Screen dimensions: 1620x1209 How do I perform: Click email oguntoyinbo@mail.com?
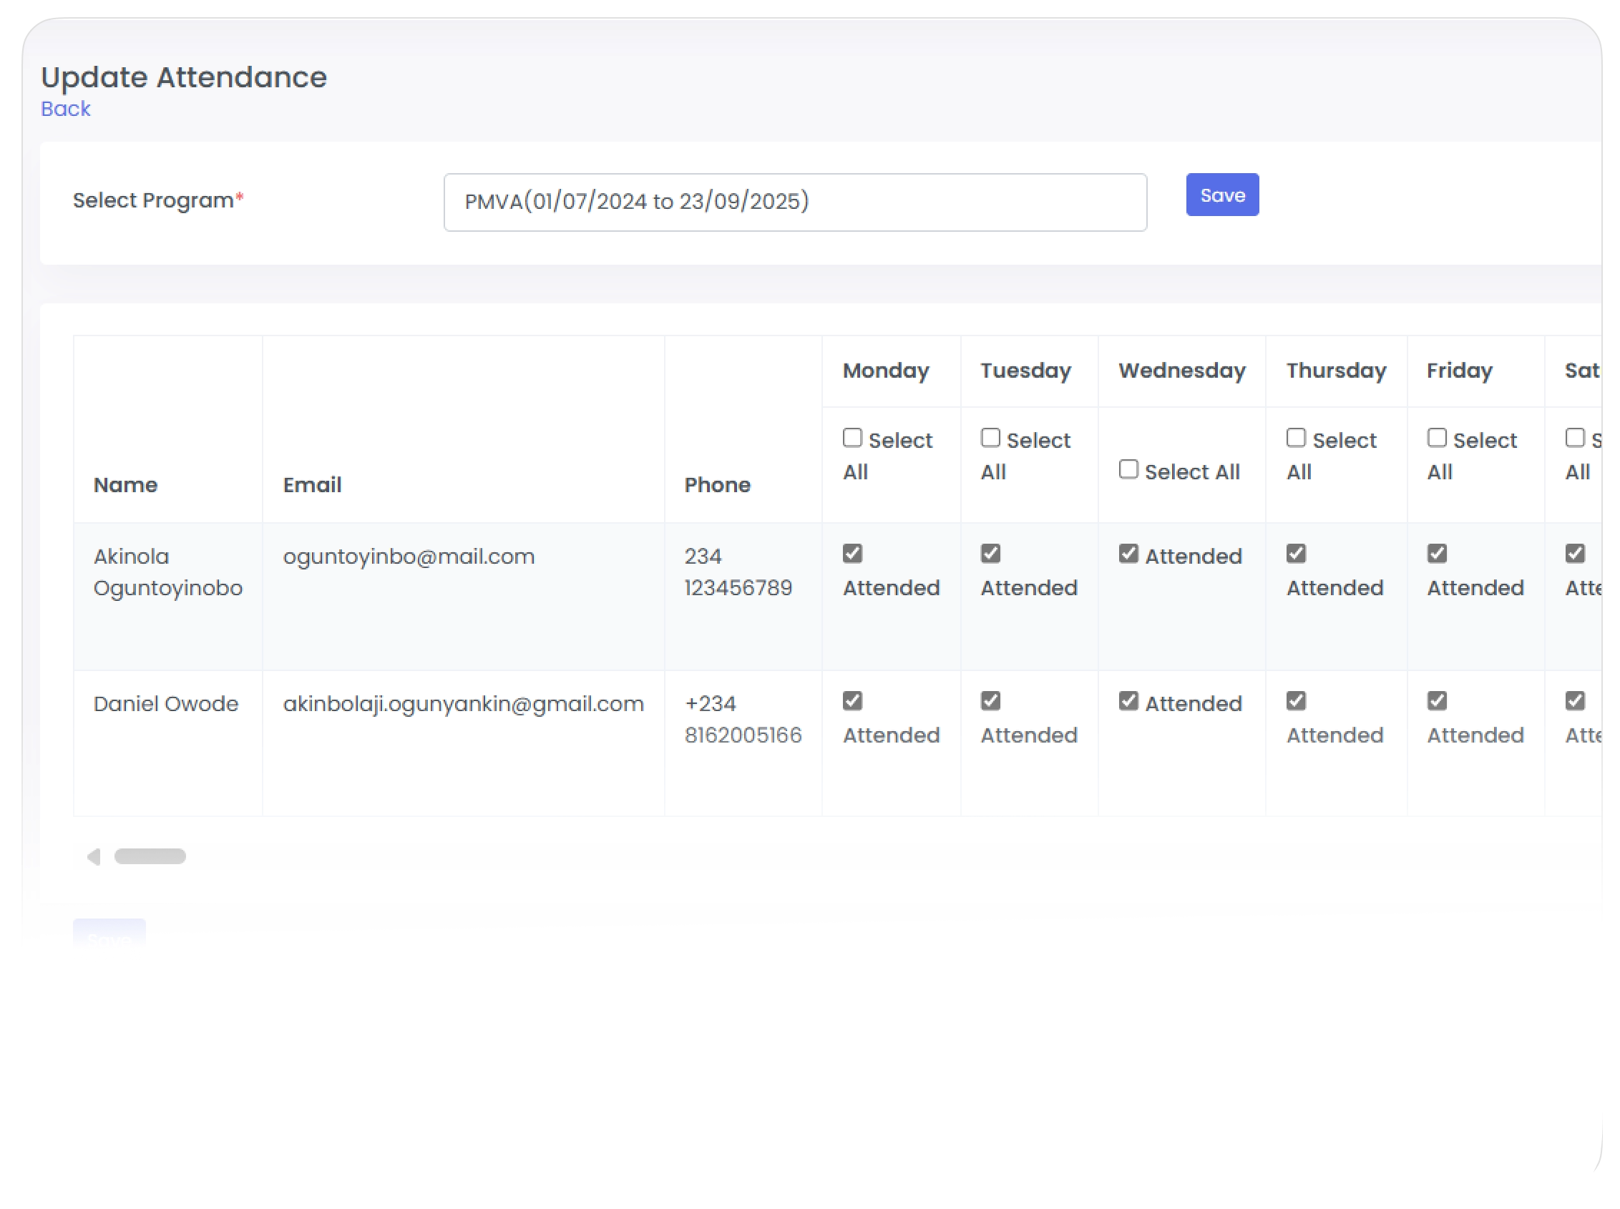click(x=409, y=556)
